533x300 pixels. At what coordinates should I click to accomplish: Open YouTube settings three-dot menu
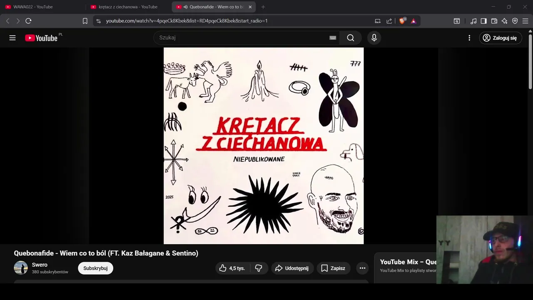point(469,38)
